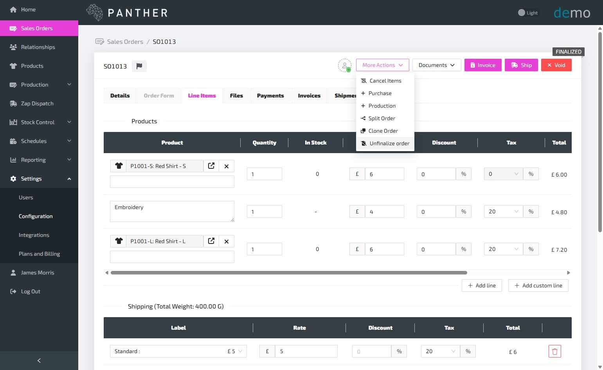Screen dimensions: 603x370
Task: Expand the Production sidebar submenu
Action: 69,85
